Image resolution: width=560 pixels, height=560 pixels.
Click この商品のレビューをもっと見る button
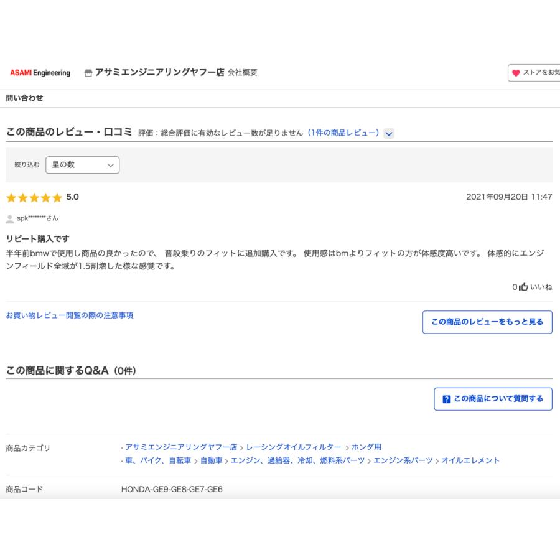pyautogui.click(x=487, y=322)
